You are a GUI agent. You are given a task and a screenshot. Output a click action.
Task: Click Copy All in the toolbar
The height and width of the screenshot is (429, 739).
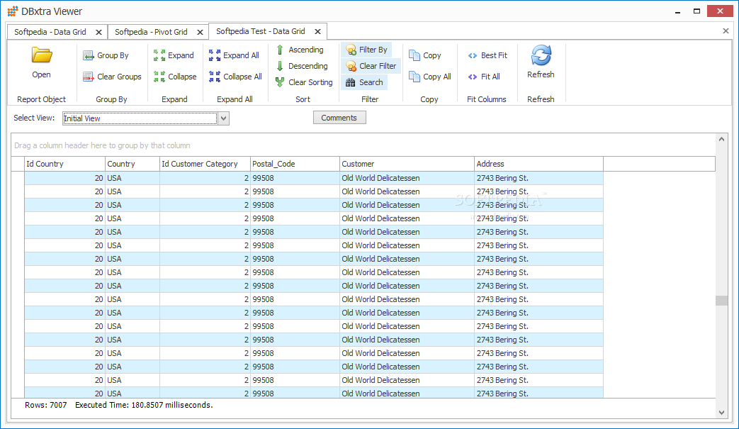[430, 77]
